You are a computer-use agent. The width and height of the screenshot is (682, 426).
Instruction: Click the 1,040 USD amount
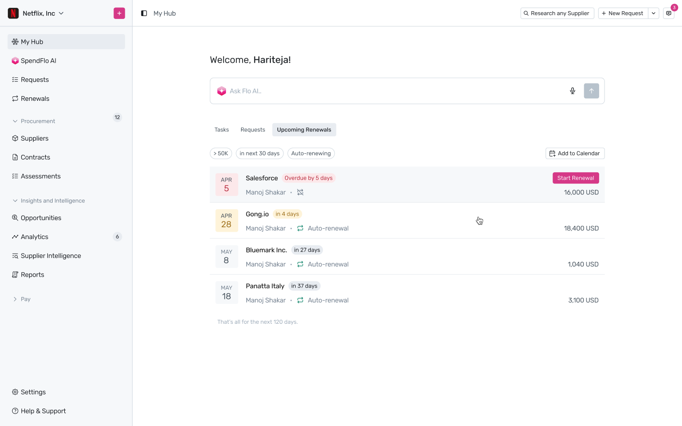(583, 264)
